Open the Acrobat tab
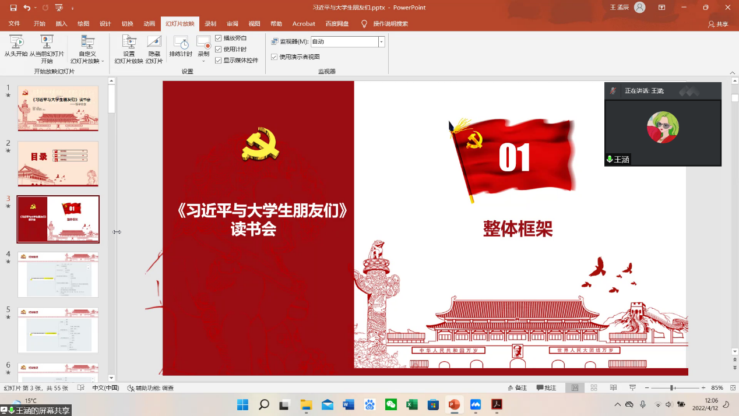 click(x=304, y=24)
